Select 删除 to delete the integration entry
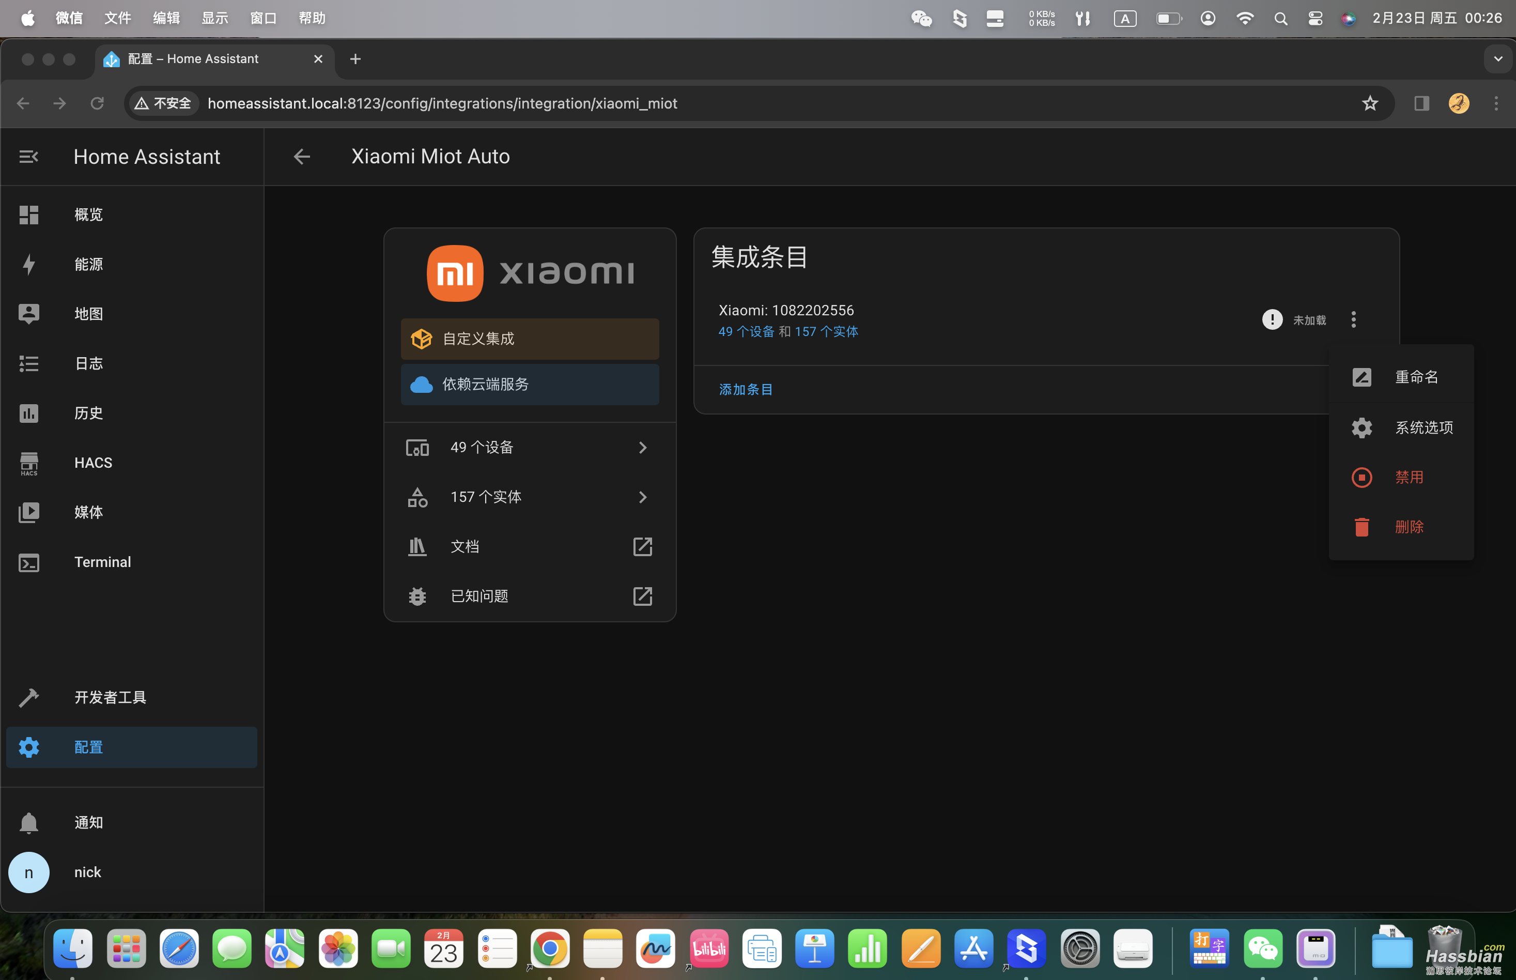 [x=1401, y=527]
